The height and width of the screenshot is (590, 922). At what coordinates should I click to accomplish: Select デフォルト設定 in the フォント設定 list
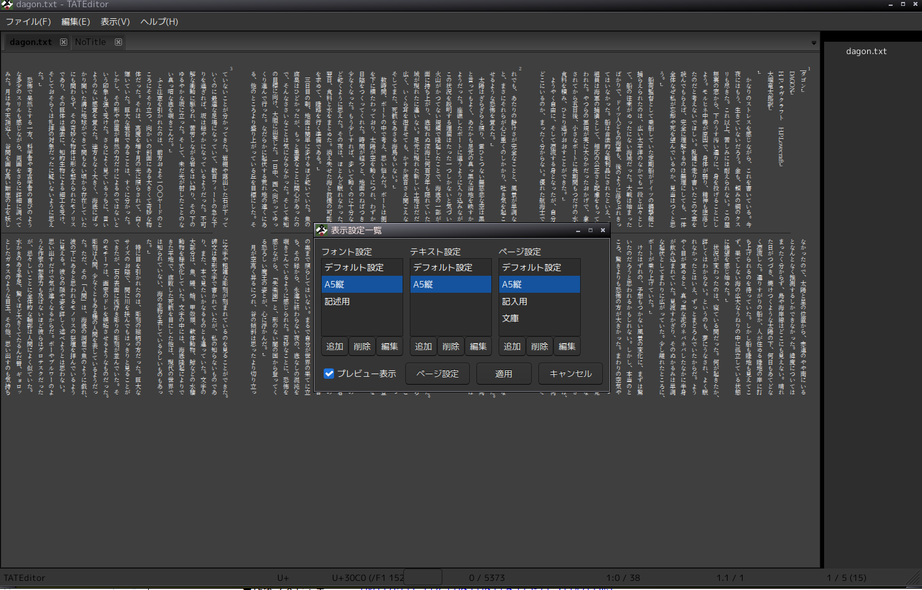[x=362, y=267]
